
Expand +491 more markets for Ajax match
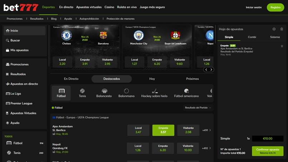[x=207, y=130]
